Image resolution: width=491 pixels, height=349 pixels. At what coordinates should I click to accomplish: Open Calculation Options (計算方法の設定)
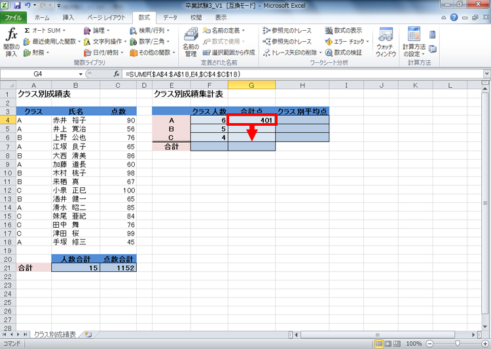[414, 43]
